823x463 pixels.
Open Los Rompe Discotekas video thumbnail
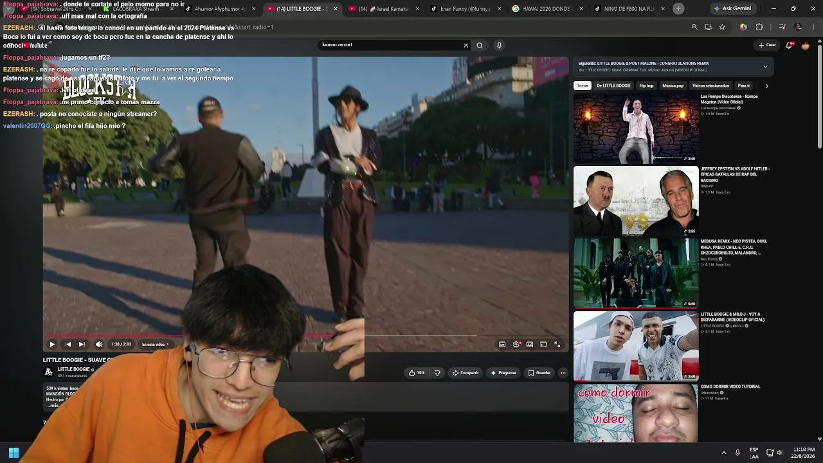[636, 129]
